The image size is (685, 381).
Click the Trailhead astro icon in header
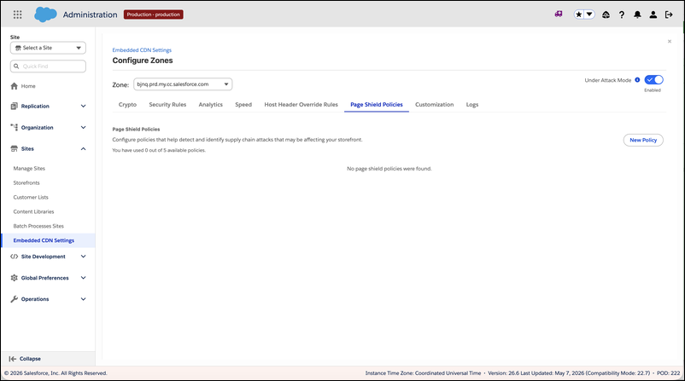pyautogui.click(x=606, y=14)
